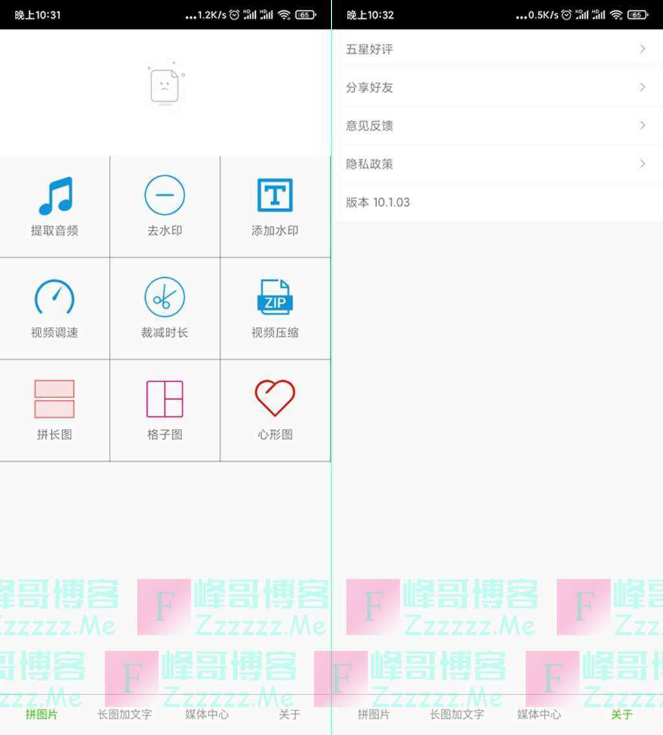Open the 格子图 grid layout icon
This screenshot has width=663, height=735.
164,399
